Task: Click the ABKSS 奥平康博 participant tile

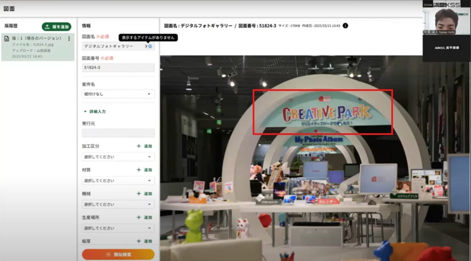Action: pyautogui.click(x=446, y=48)
